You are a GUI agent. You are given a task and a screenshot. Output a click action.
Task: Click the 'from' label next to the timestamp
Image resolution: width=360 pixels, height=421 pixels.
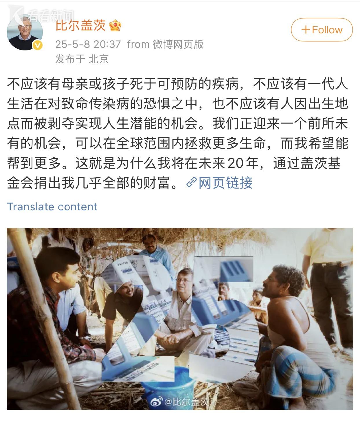click(138, 44)
